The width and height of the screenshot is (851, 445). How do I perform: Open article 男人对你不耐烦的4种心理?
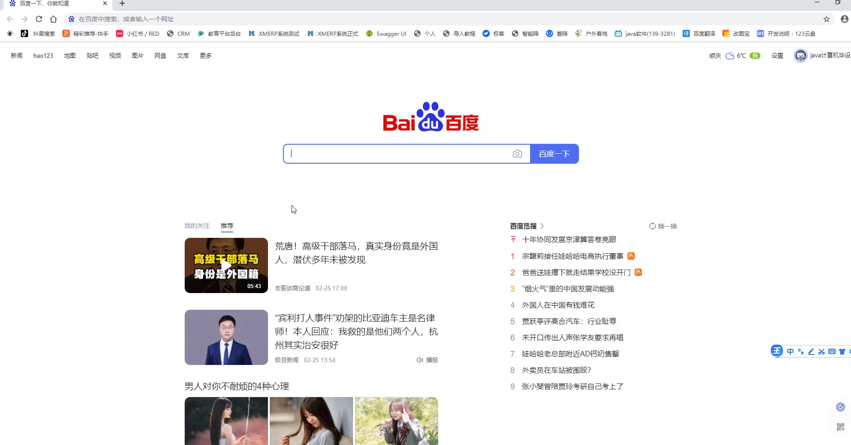point(237,386)
